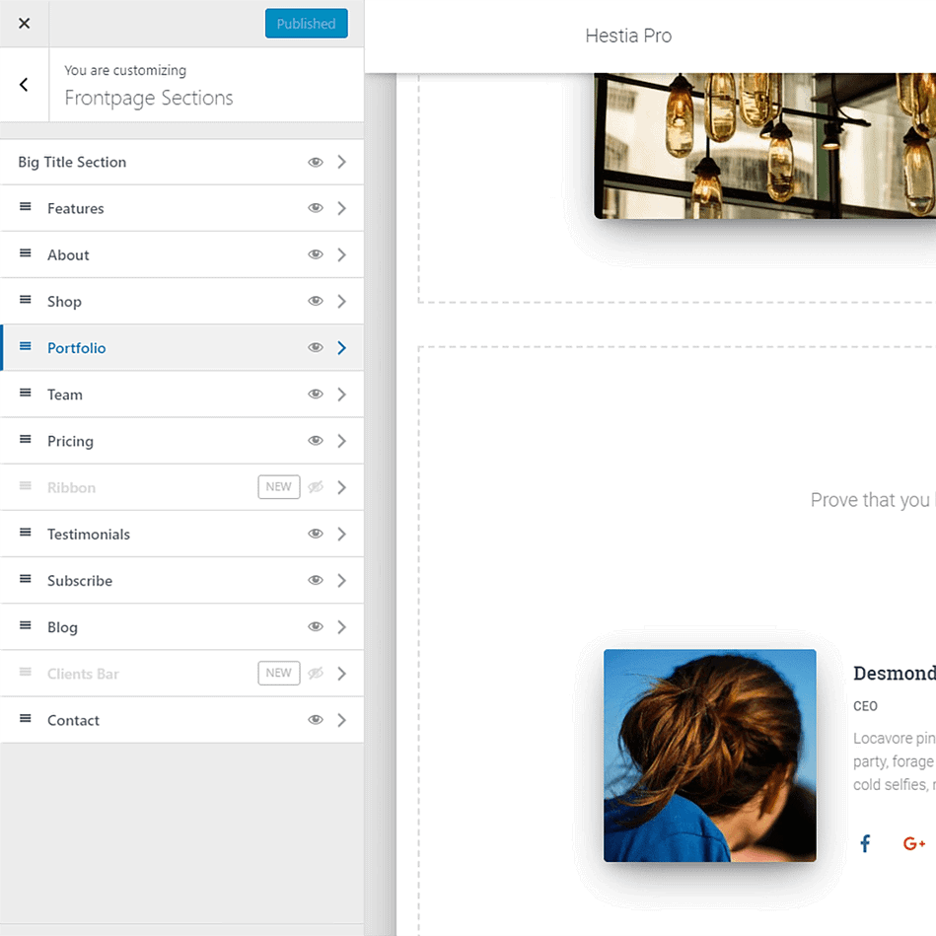Image resolution: width=936 pixels, height=936 pixels.
Task: Close the customizer with the X icon
Action: coord(24,24)
